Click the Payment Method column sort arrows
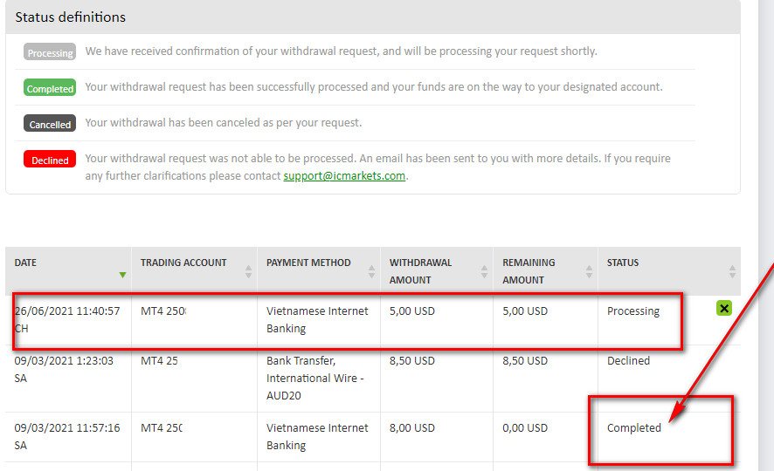The image size is (774, 471). coord(370,271)
